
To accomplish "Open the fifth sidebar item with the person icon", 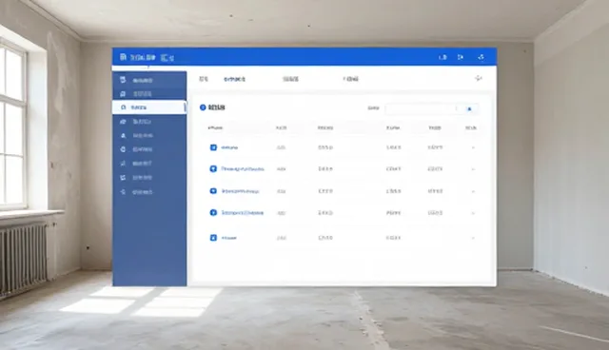I will tap(123, 135).
